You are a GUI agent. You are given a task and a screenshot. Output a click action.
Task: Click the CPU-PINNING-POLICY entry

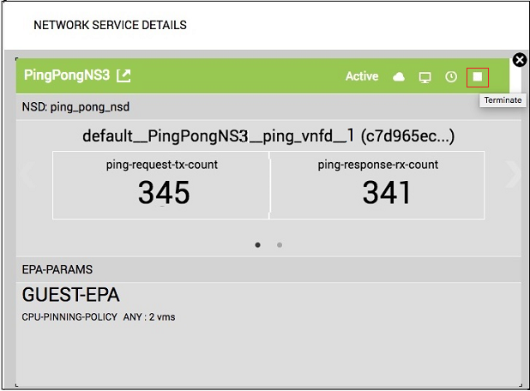point(99,317)
